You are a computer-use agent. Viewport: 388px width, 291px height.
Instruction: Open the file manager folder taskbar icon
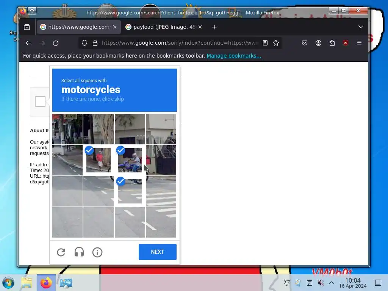coord(27,283)
